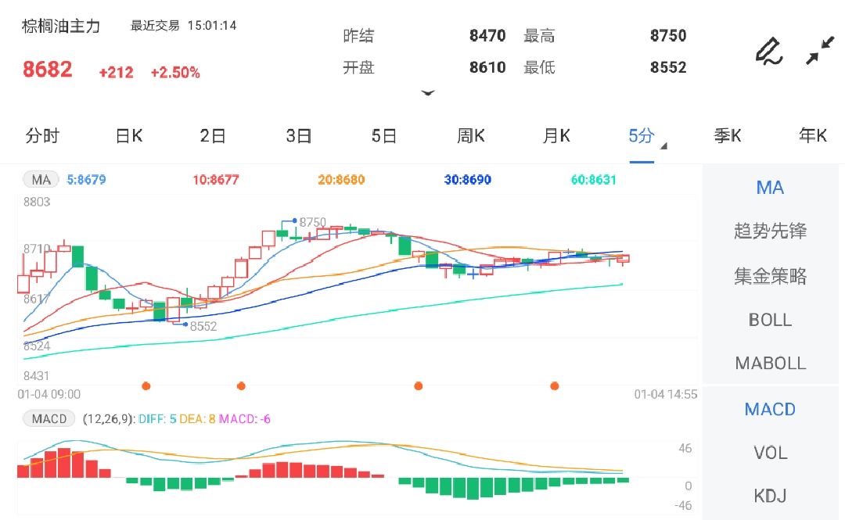Select the 5分 tab label
The height and width of the screenshot is (520, 845).
(x=642, y=136)
